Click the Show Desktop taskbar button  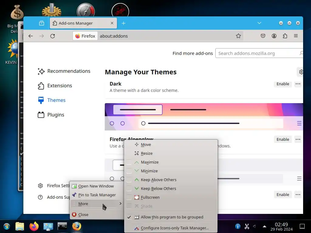(x=302, y=226)
